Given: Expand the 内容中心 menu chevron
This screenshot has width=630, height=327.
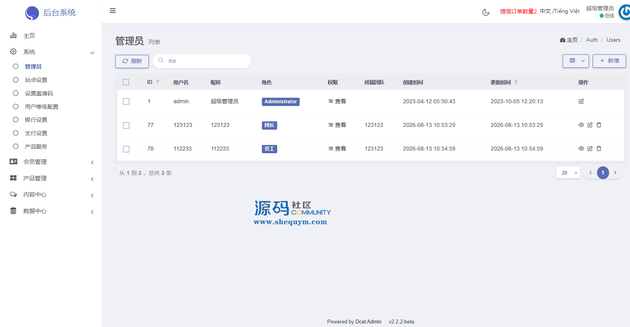Looking at the screenshot, I should tap(92, 195).
